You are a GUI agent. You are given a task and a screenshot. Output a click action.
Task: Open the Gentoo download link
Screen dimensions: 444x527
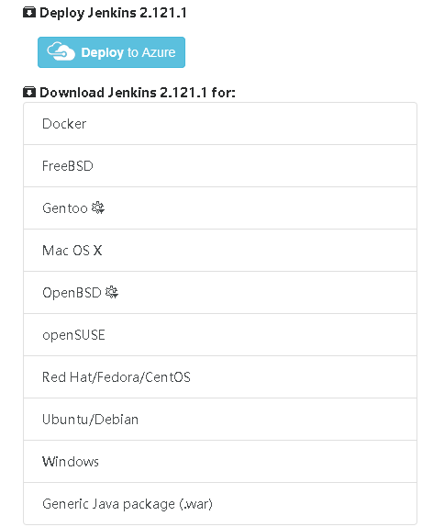[x=220, y=208]
